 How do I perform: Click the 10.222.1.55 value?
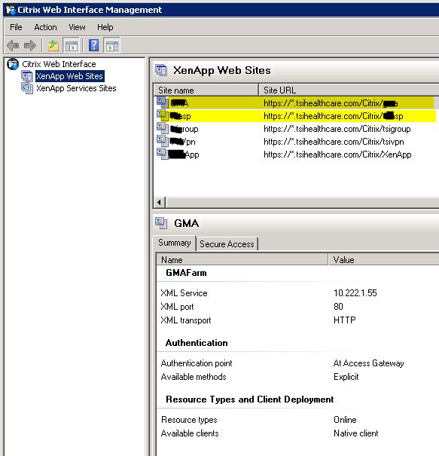355,293
